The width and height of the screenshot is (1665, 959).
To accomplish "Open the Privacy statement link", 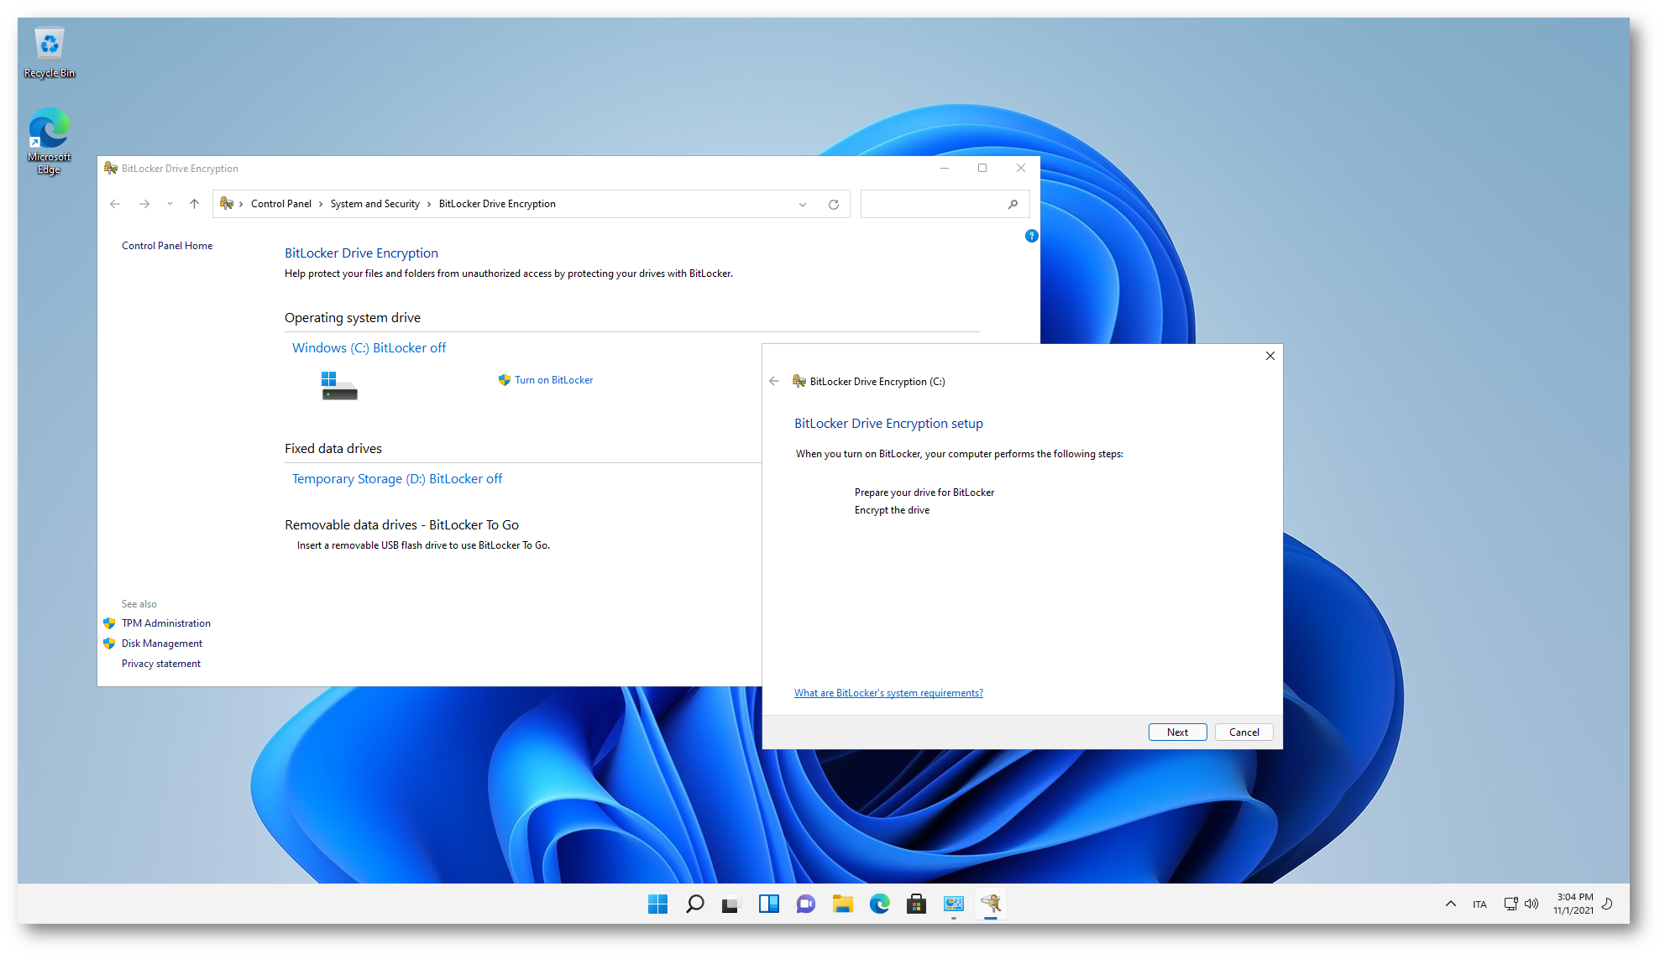I will [x=161, y=664].
